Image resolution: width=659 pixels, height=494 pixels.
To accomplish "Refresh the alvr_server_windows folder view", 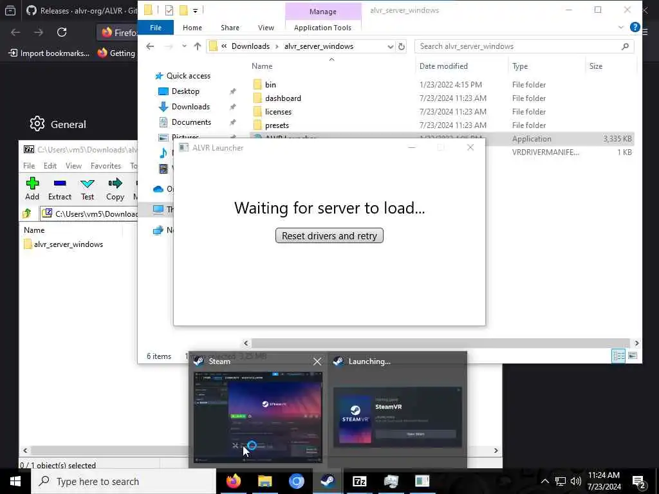I will point(402,46).
